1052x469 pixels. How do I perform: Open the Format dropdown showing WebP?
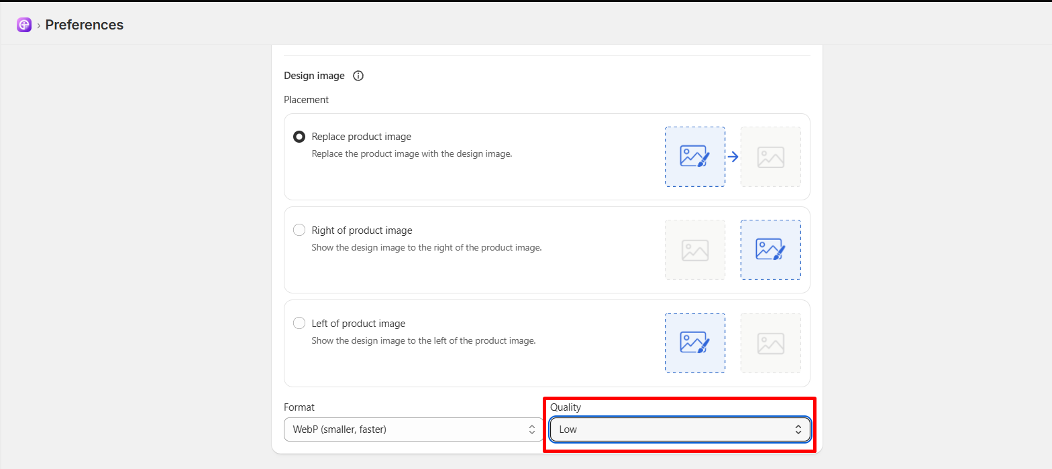click(x=414, y=429)
